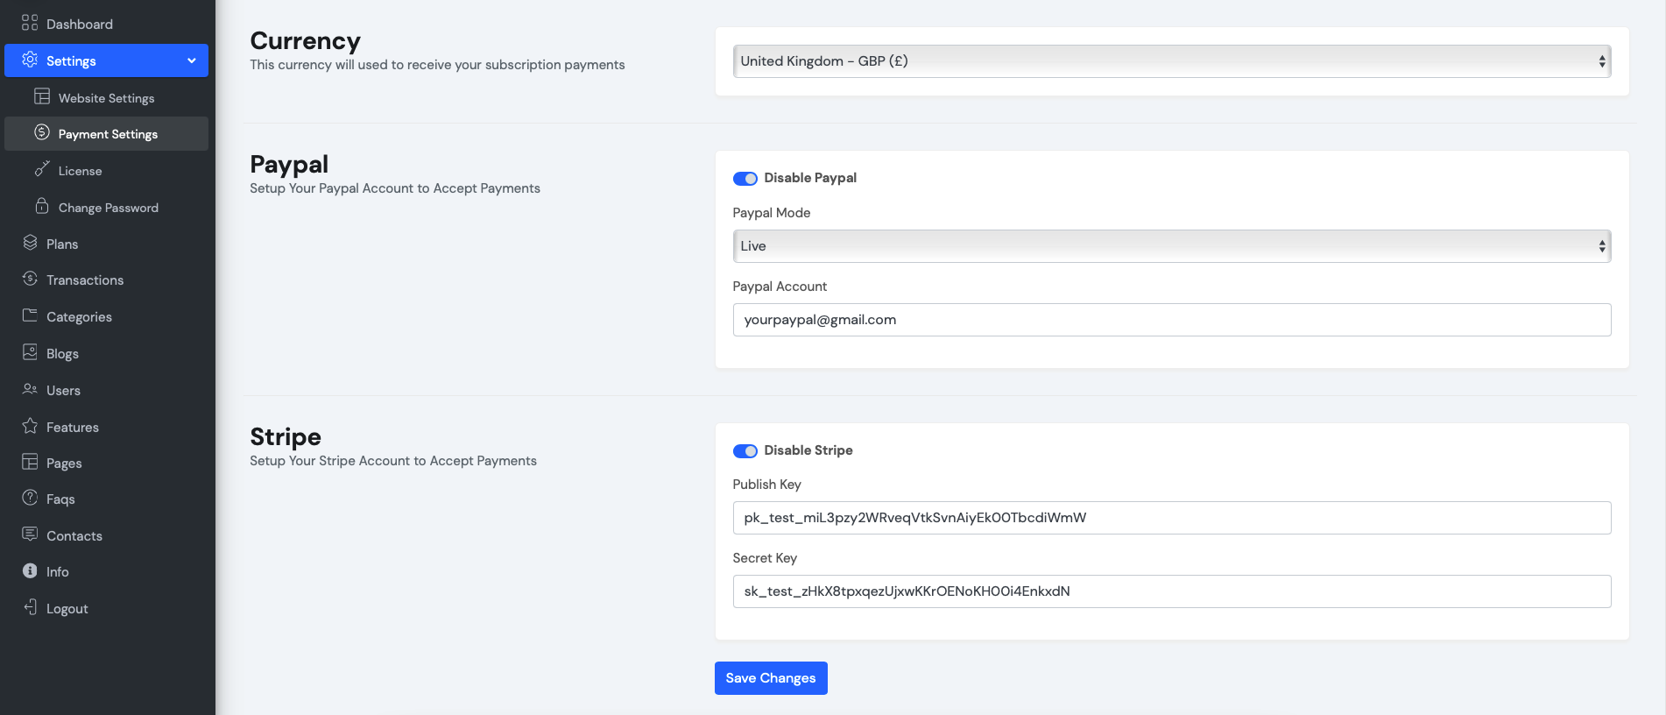Toggle the Disable Stripe switch

pos(745,451)
